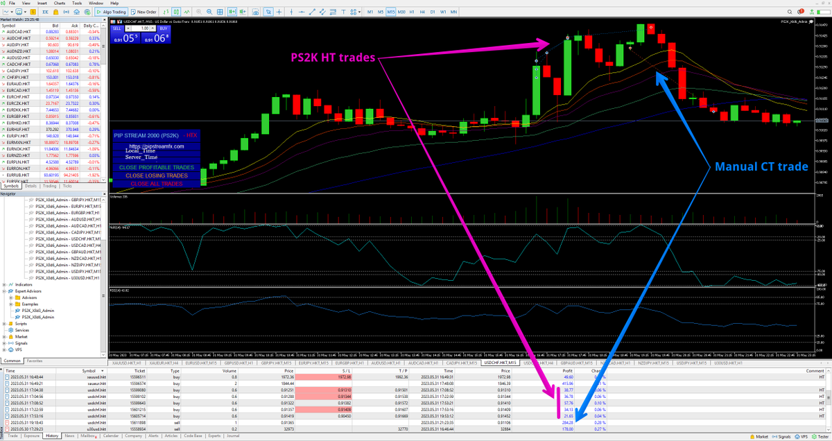
Task: Expand the Indicators tree node
Action: pyautogui.click(x=4, y=284)
